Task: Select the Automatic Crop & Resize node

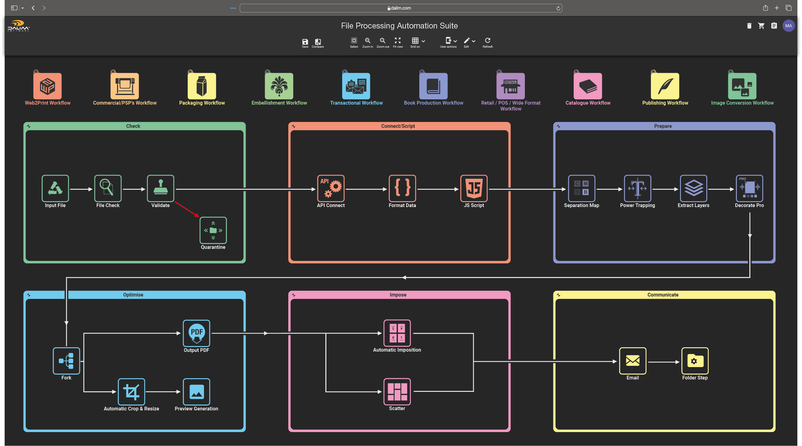Action: [x=131, y=392]
